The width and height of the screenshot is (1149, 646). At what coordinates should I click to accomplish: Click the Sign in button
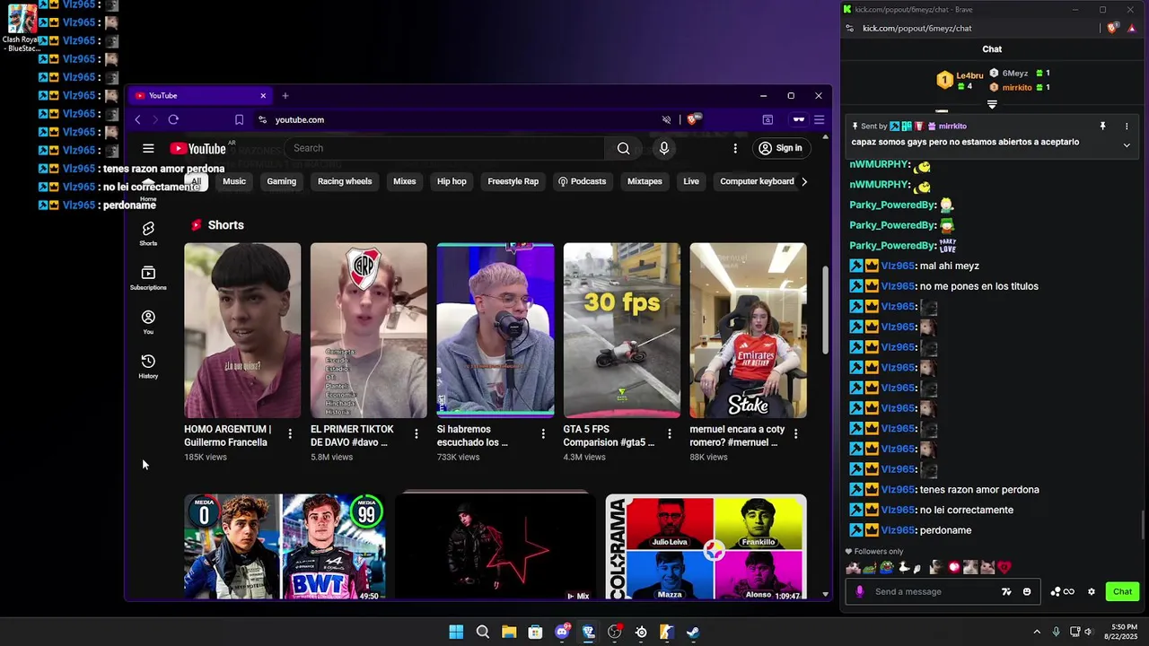[x=780, y=148]
